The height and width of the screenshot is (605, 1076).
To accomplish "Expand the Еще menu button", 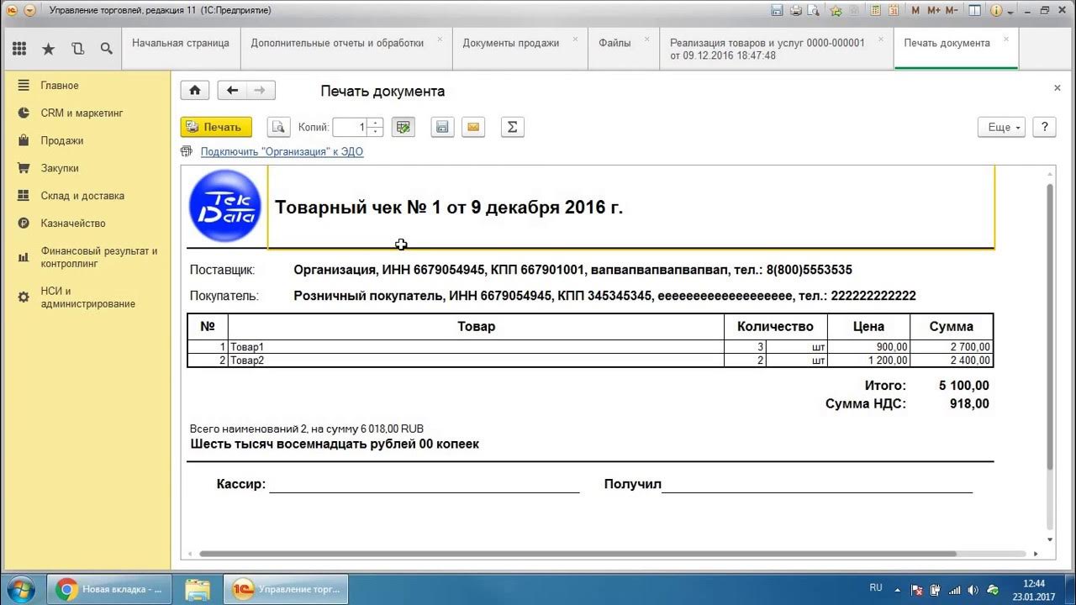I will (1001, 127).
